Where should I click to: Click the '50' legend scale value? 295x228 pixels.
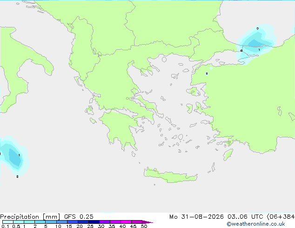tap(144, 226)
